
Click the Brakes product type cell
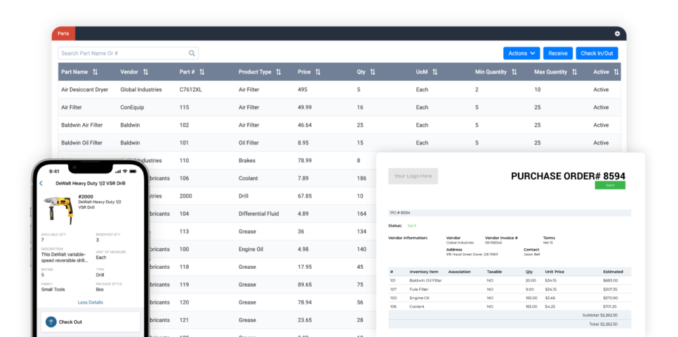coord(248,160)
